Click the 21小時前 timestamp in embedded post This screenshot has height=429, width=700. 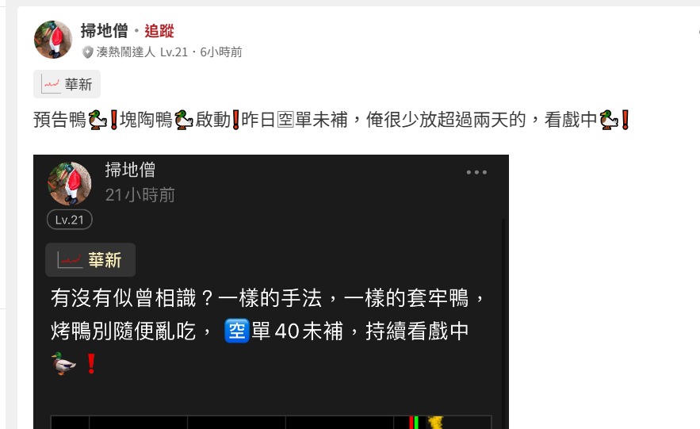pos(140,195)
